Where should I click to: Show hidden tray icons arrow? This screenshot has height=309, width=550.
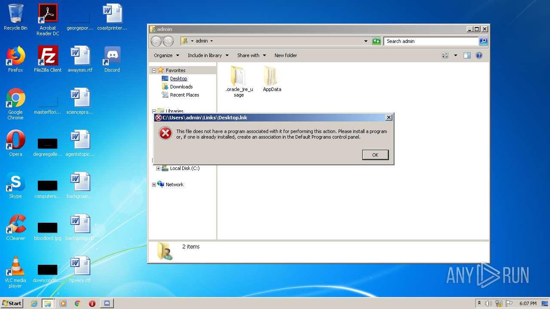coord(479,303)
